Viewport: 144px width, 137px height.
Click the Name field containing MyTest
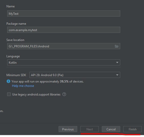click(x=63, y=13)
